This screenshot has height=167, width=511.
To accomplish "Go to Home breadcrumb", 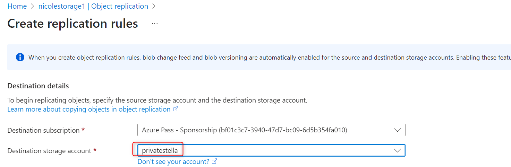I will pos(17,6).
